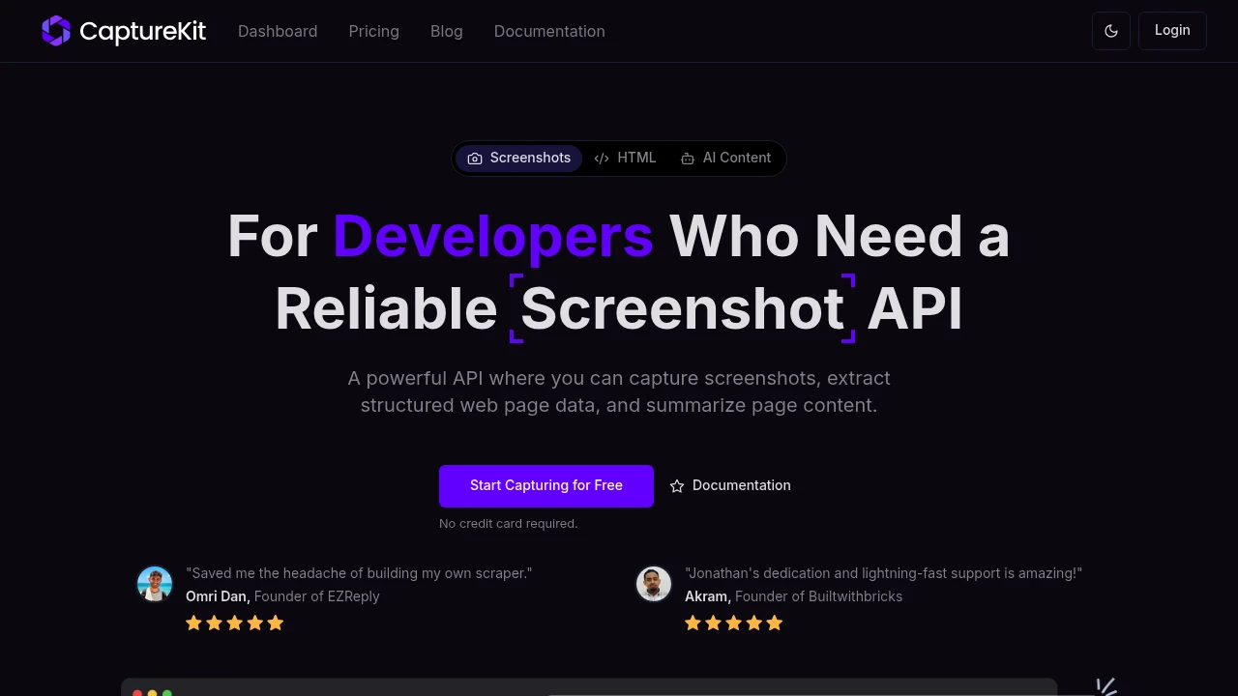The height and width of the screenshot is (696, 1238).
Task: Click the CaptureKit brand name
Action: coord(142,31)
